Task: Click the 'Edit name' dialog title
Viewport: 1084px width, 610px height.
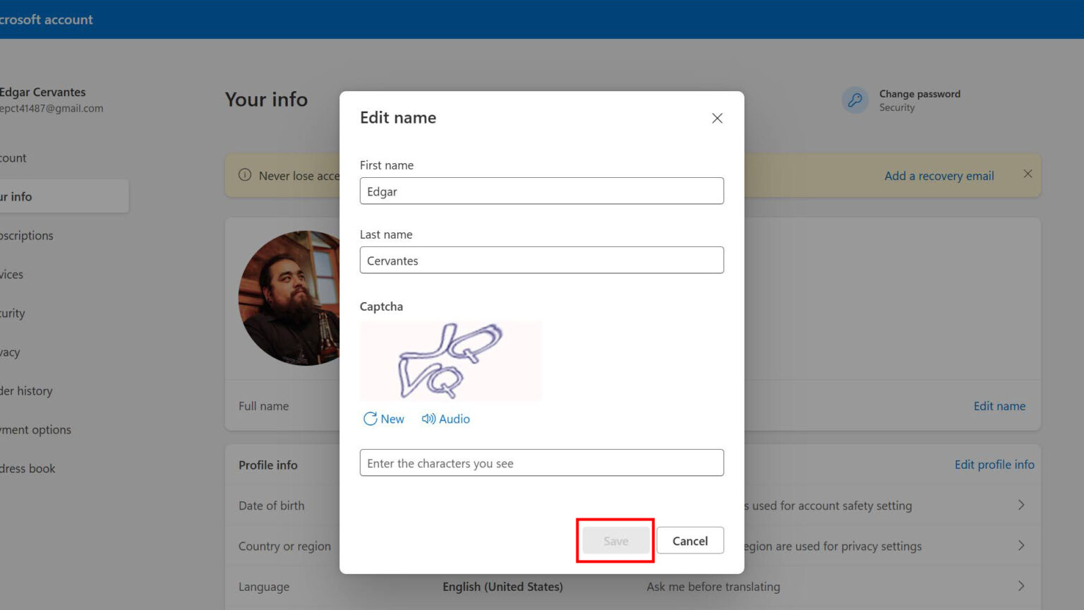Action: [398, 117]
